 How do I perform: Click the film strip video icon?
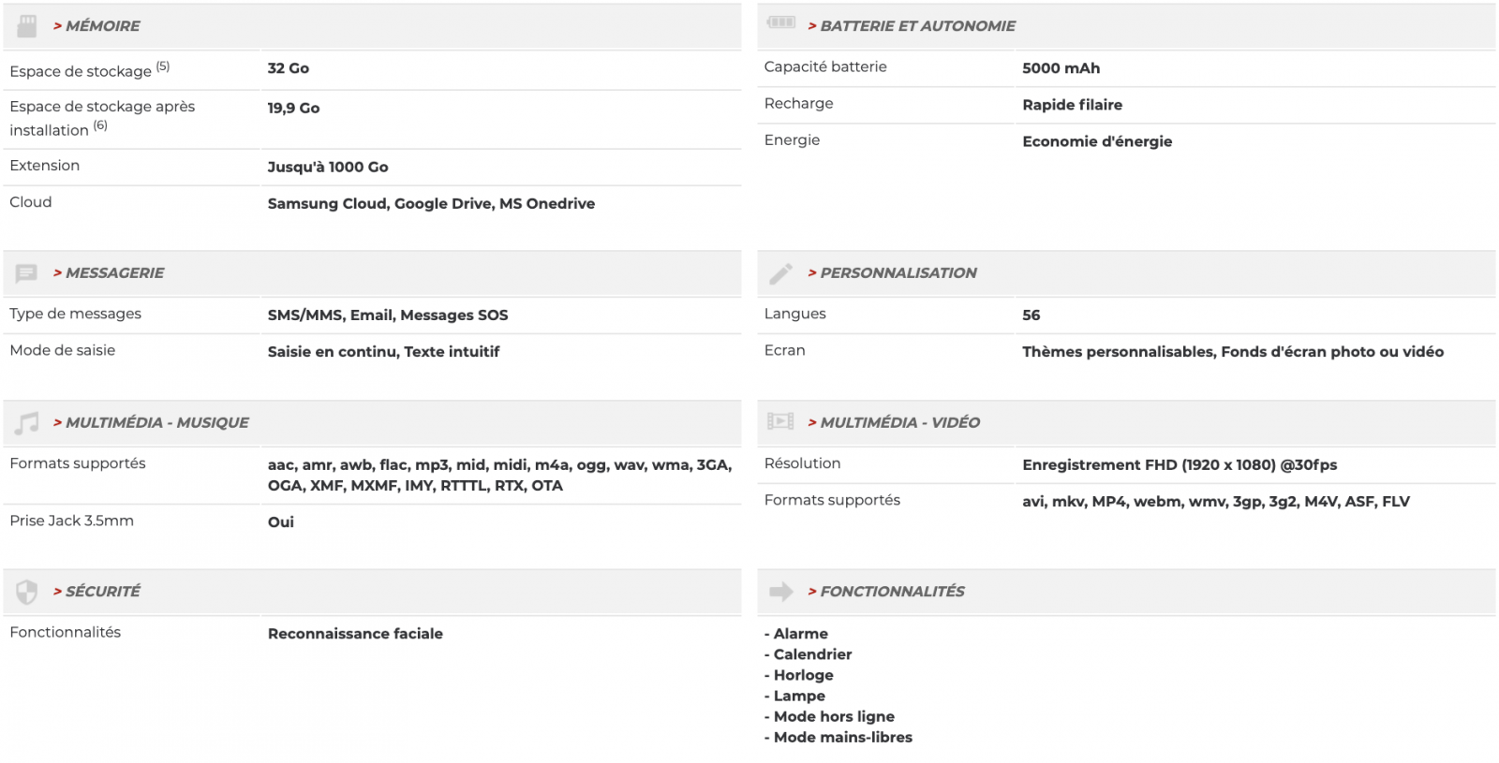point(780,421)
